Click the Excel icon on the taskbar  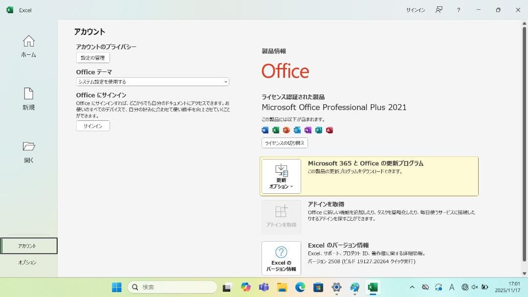click(374, 287)
